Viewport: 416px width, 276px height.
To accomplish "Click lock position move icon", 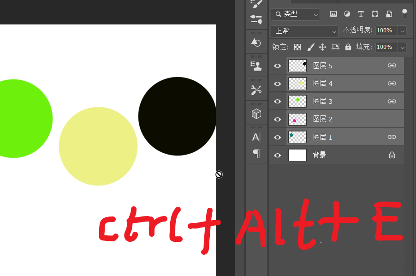I will click(x=323, y=47).
